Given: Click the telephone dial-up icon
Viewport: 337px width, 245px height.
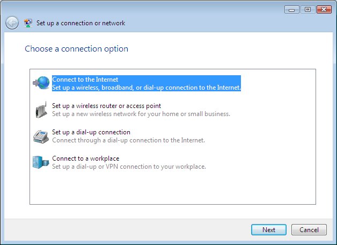Looking at the screenshot, I should pos(41,136).
